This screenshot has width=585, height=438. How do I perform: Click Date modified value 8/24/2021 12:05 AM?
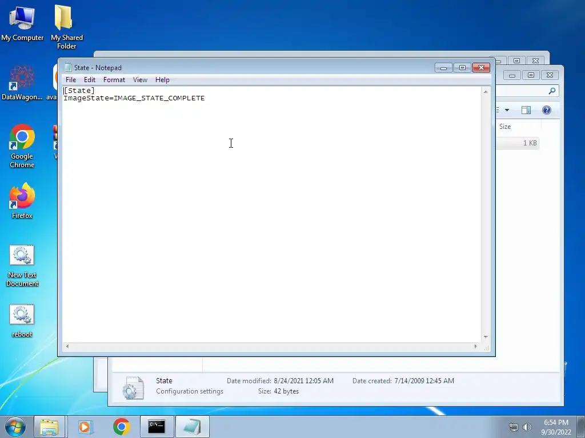304,380
